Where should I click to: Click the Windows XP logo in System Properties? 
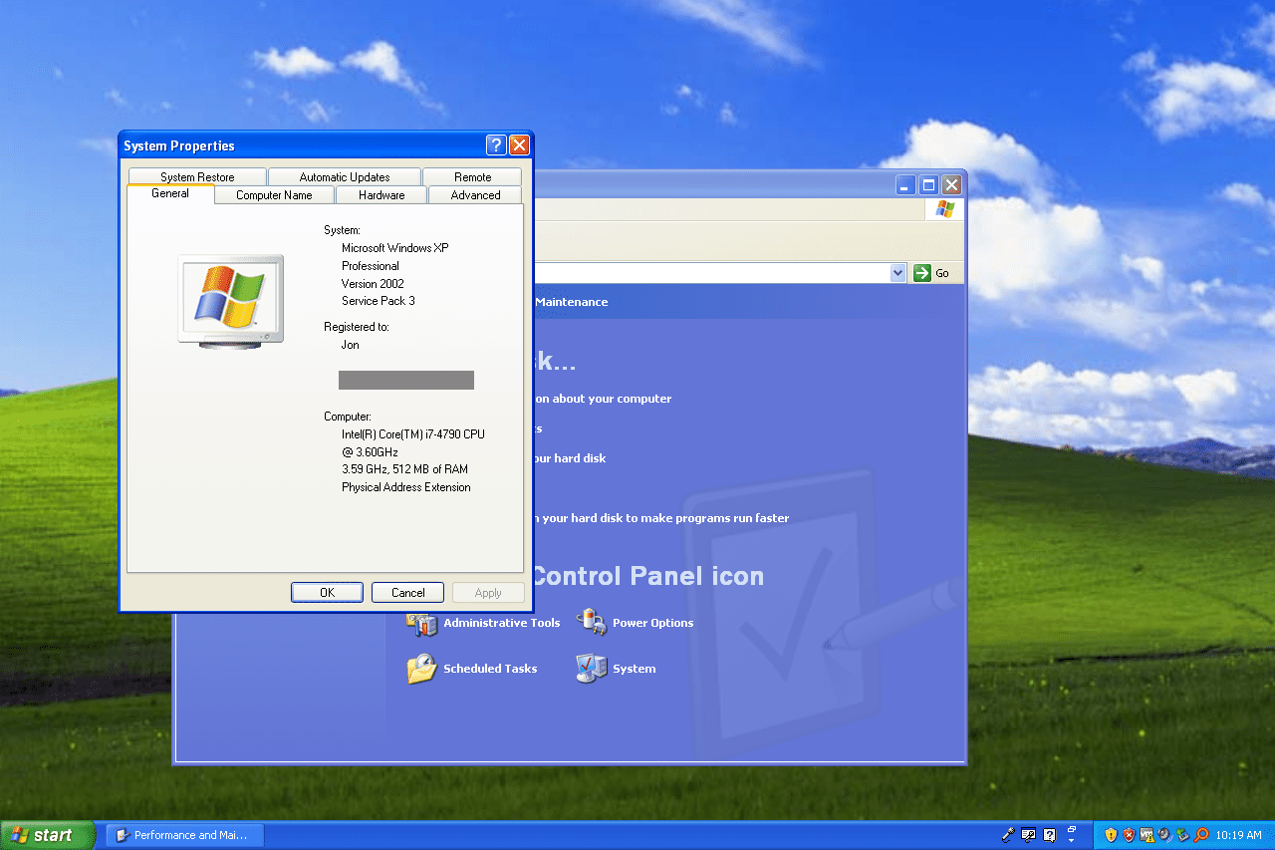point(230,301)
